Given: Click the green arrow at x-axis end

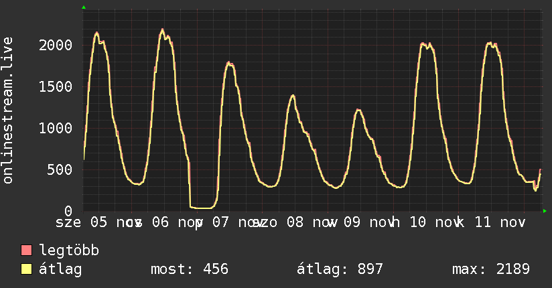Looking at the screenshot, I should coord(545,211).
